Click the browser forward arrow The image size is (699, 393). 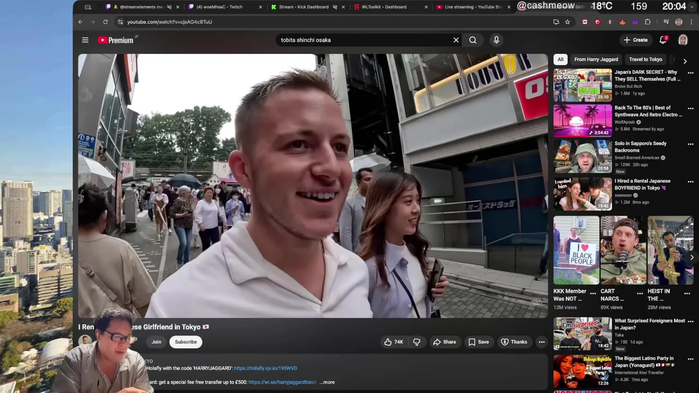tap(92, 22)
